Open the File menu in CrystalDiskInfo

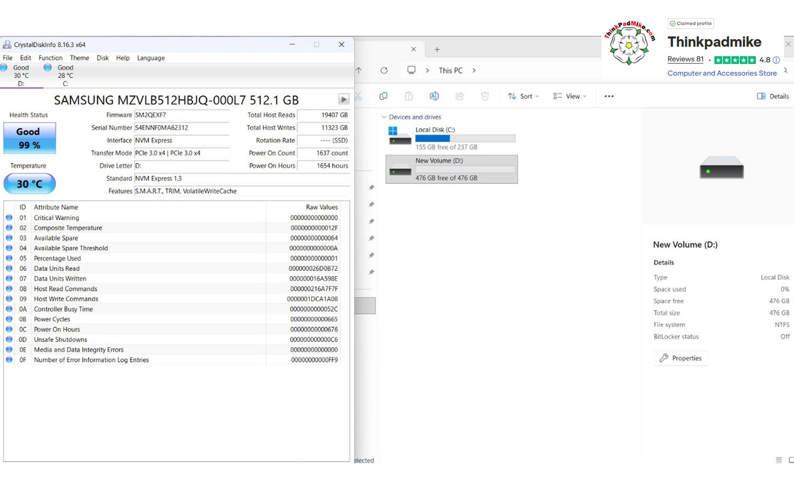[8, 58]
